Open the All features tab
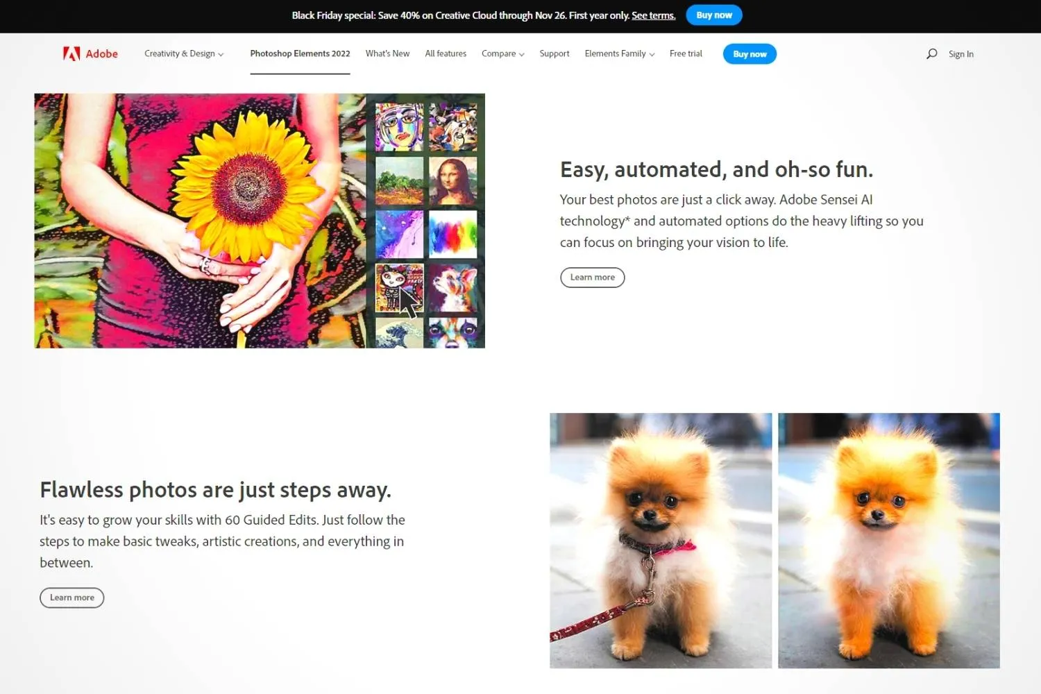 coord(446,53)
